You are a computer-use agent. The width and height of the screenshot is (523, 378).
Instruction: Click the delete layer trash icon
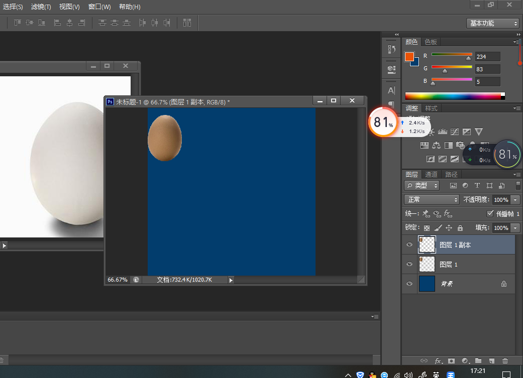[x=505, y=360]
